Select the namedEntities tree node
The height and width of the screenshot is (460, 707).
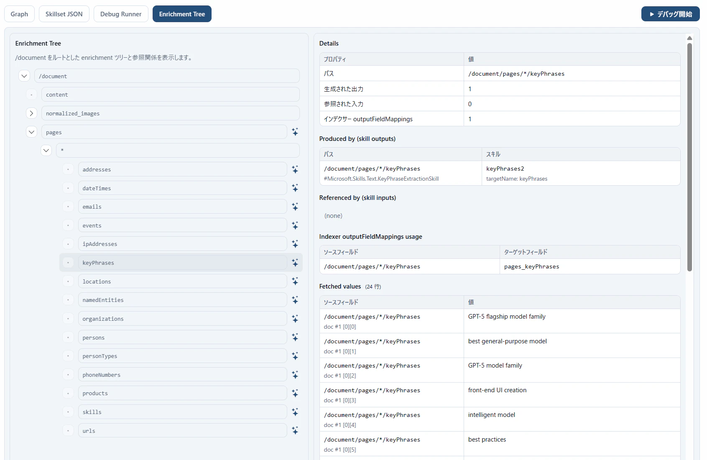[x=182, y=300]
